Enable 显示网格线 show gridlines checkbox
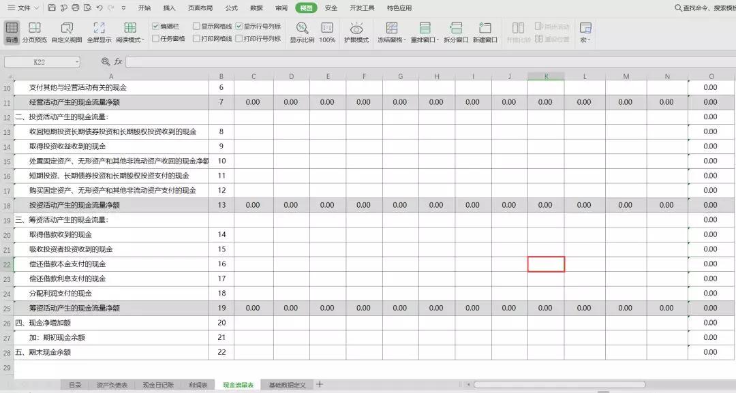 click(x=196, y=27)
